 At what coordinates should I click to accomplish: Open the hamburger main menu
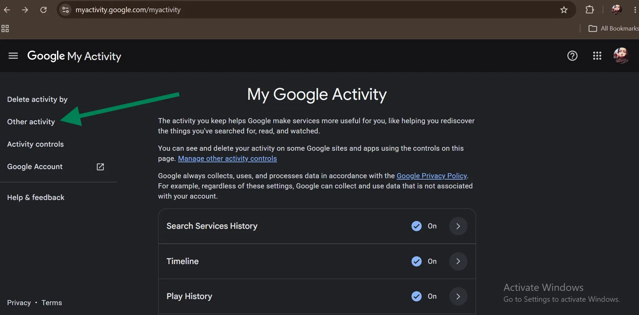tap(13, 56)
